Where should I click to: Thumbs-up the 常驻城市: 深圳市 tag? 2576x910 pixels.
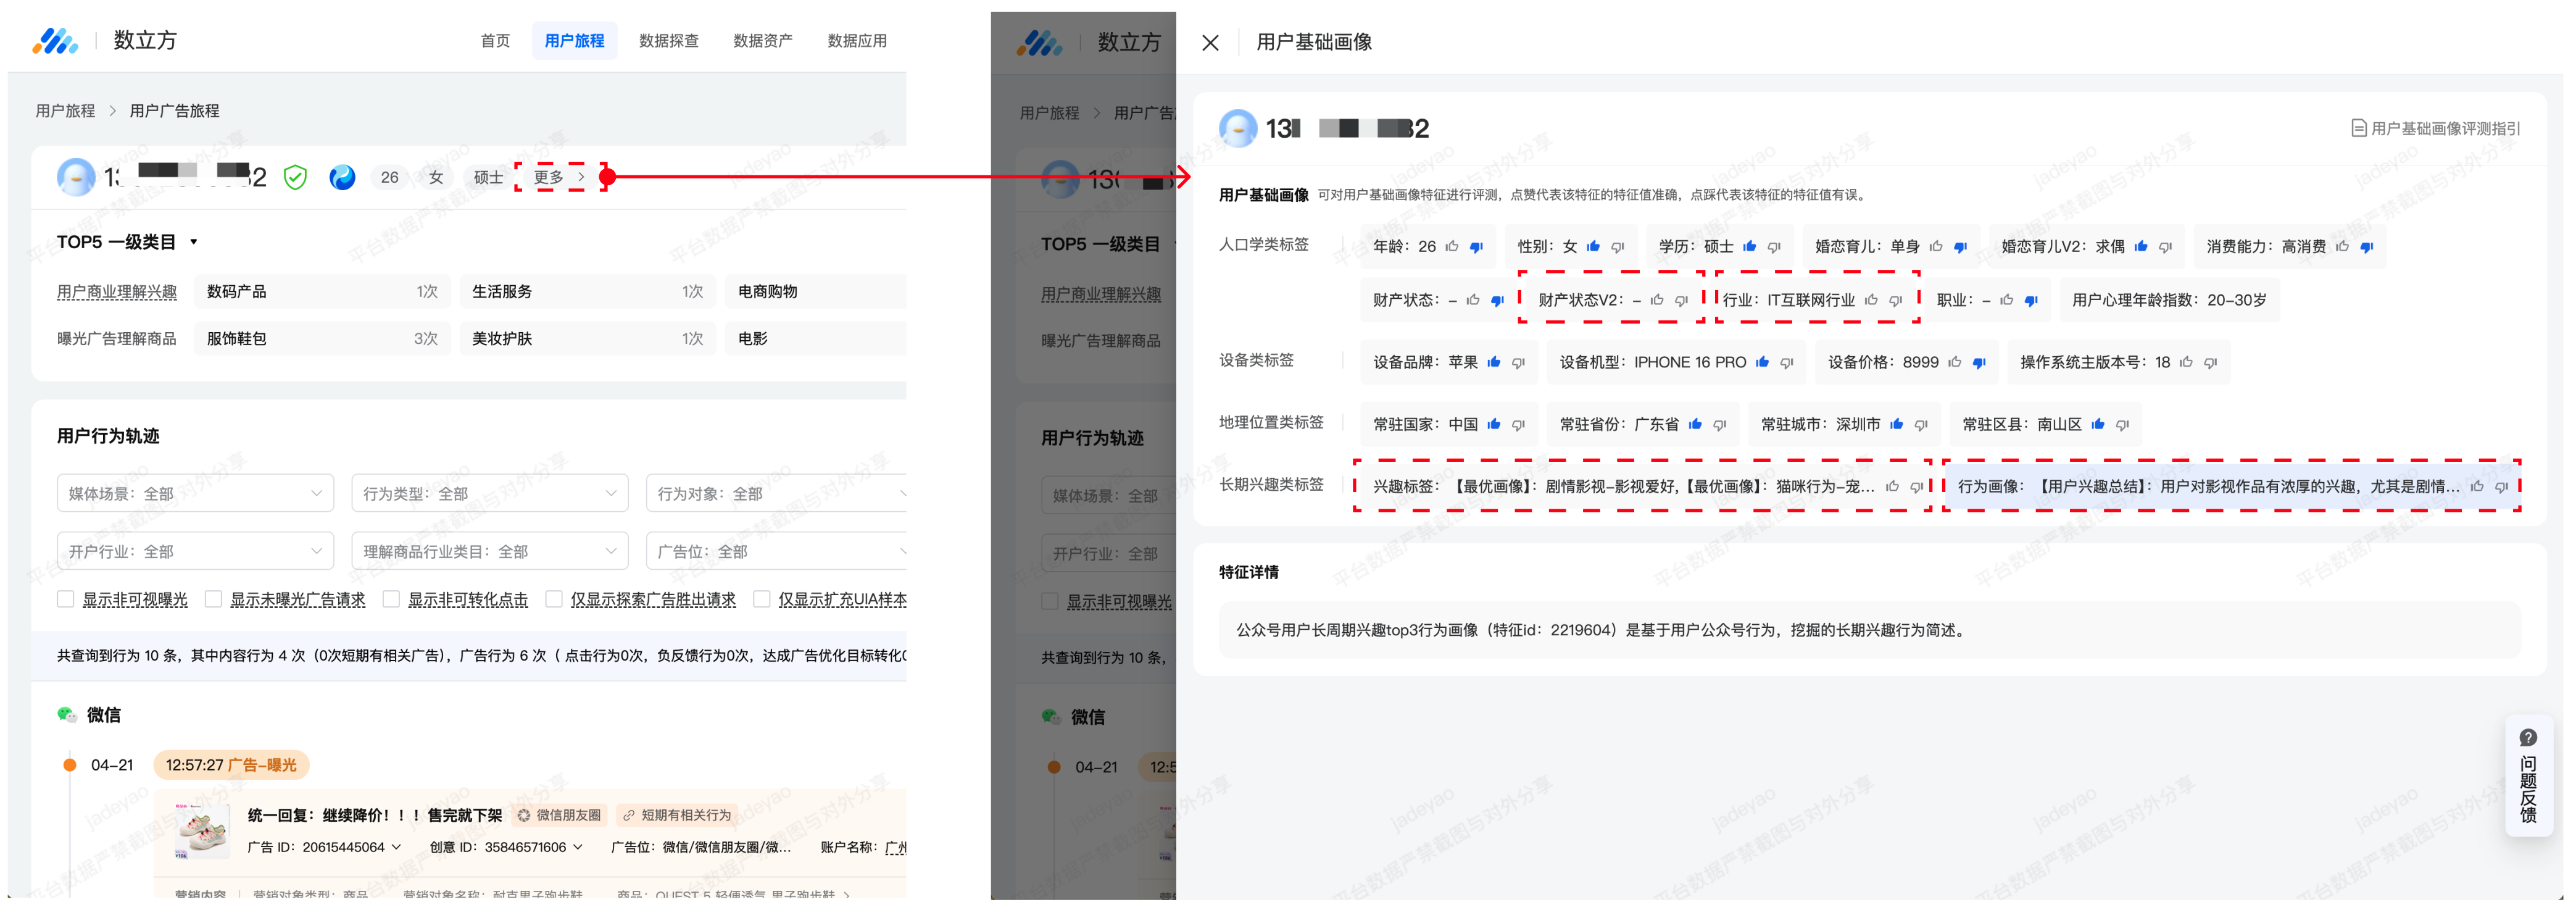coord(1897,425)
